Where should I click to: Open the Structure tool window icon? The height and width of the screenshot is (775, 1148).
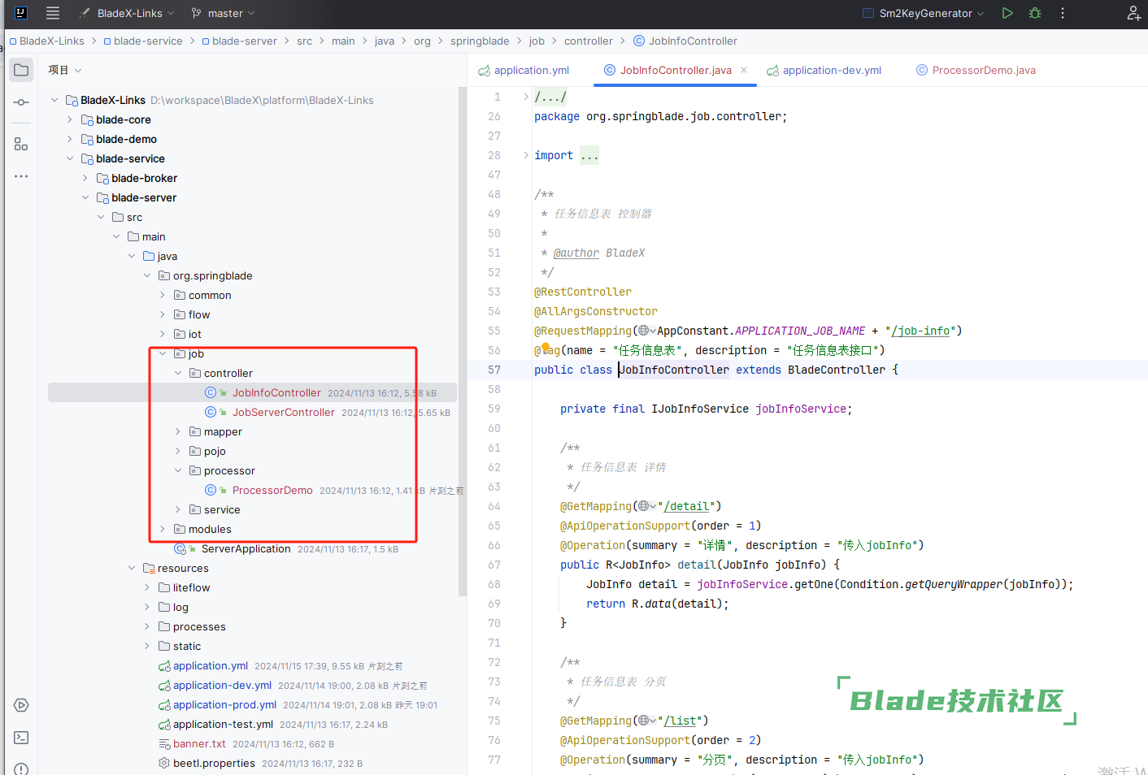tap(21, 144)
